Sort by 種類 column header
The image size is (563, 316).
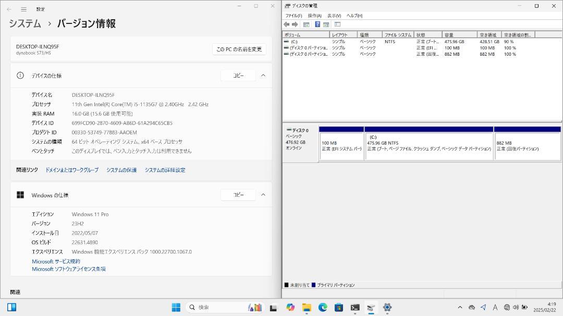(x=370, y=35)
